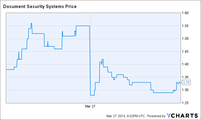Click the 1.55 y-axis label
This screenshot has height=120, width=201.
pyautogui.click(x=185, y=26)
